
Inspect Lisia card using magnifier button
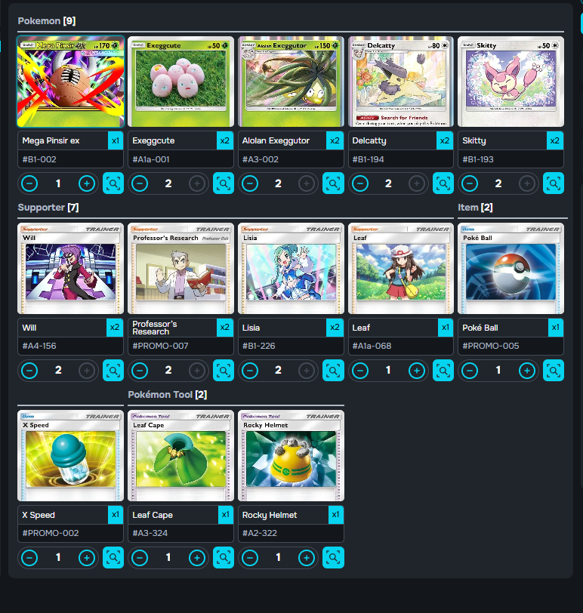(x=333, y=370)
